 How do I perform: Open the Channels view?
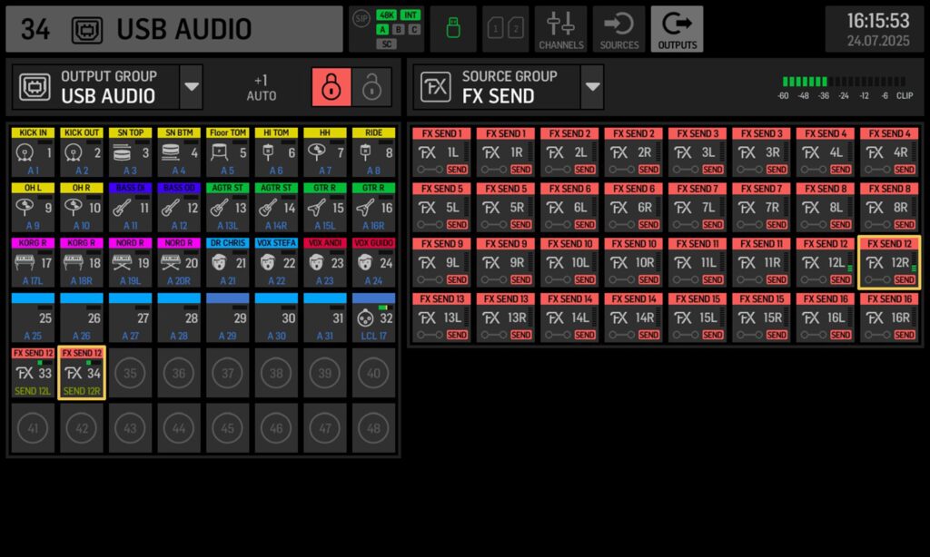pyautogui.click(x=560, y=29)
